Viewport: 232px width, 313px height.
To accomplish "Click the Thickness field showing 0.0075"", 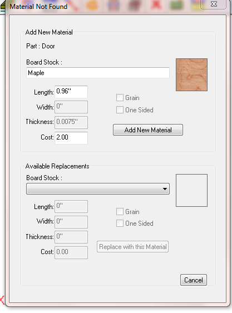I will [x=71, y=122].
